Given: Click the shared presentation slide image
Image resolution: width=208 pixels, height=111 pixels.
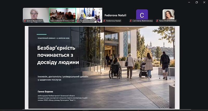Looking at the screenshot, I should pos(102,67).
